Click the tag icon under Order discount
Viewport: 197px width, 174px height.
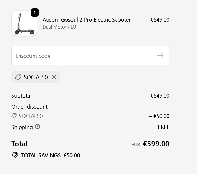pyautogui.click(x=14, y=116)
